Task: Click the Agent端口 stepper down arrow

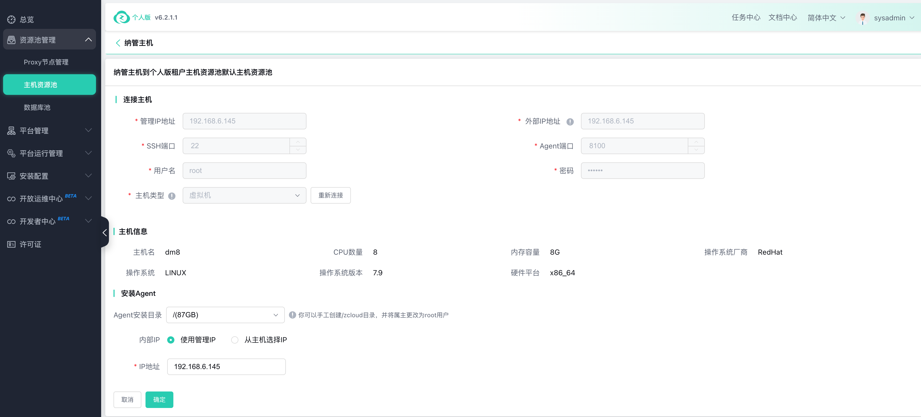Action: point(696,150)
